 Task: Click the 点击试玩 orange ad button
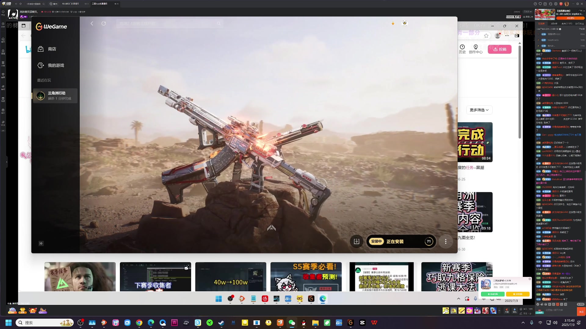[x=570, y=18]
